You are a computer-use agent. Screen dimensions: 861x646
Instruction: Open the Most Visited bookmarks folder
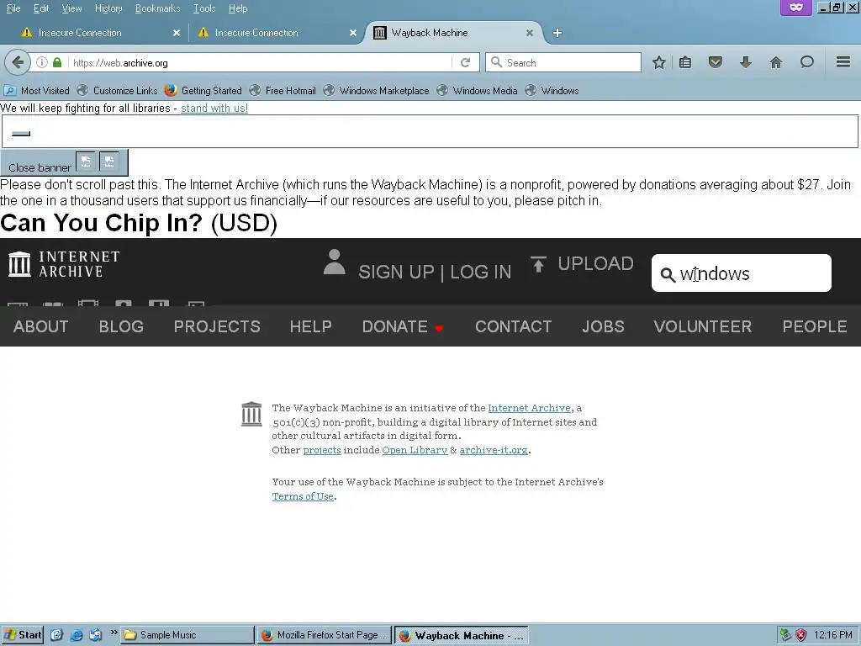coord(37,91)
